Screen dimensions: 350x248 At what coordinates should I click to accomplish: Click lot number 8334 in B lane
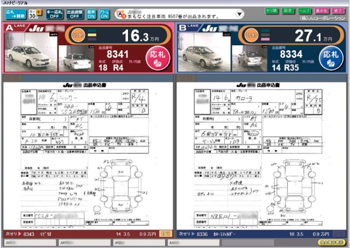[291, 54]
